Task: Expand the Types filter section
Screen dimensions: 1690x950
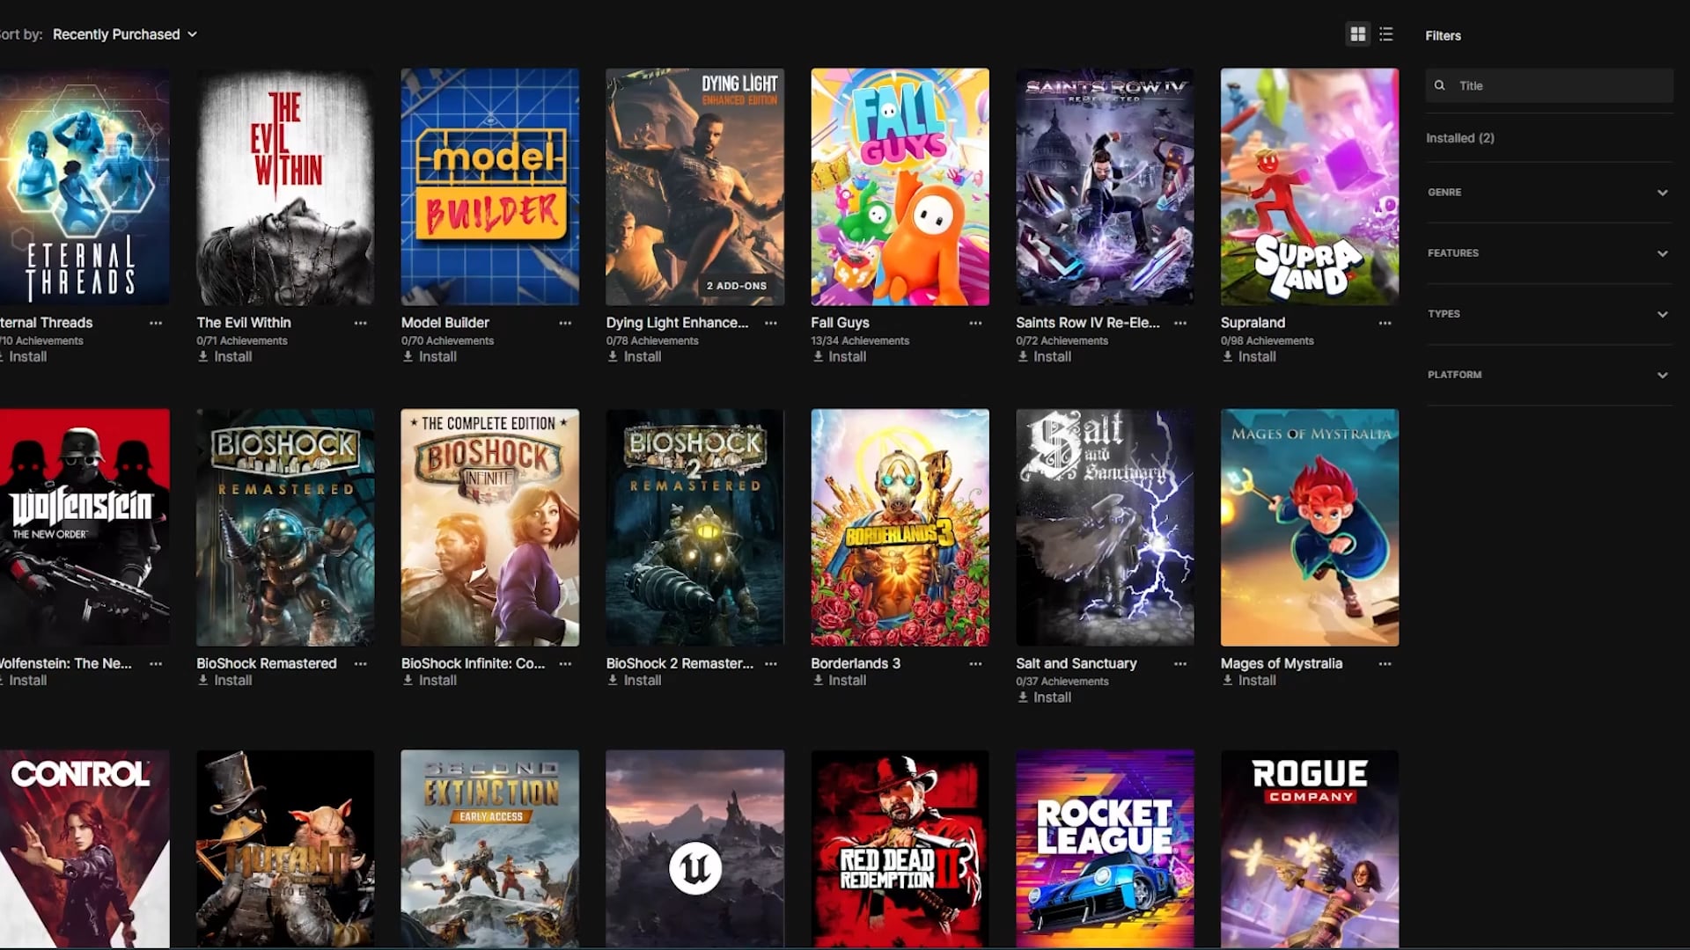Action: (x=1549, y=314)
